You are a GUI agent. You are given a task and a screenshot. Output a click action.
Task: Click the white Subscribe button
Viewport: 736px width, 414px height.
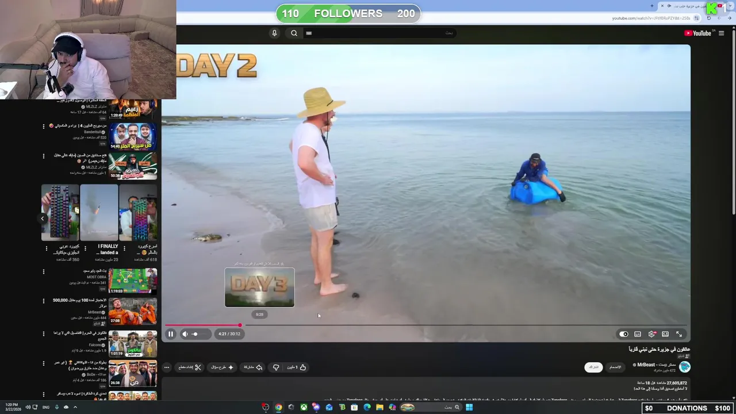(x=593, y=367)
